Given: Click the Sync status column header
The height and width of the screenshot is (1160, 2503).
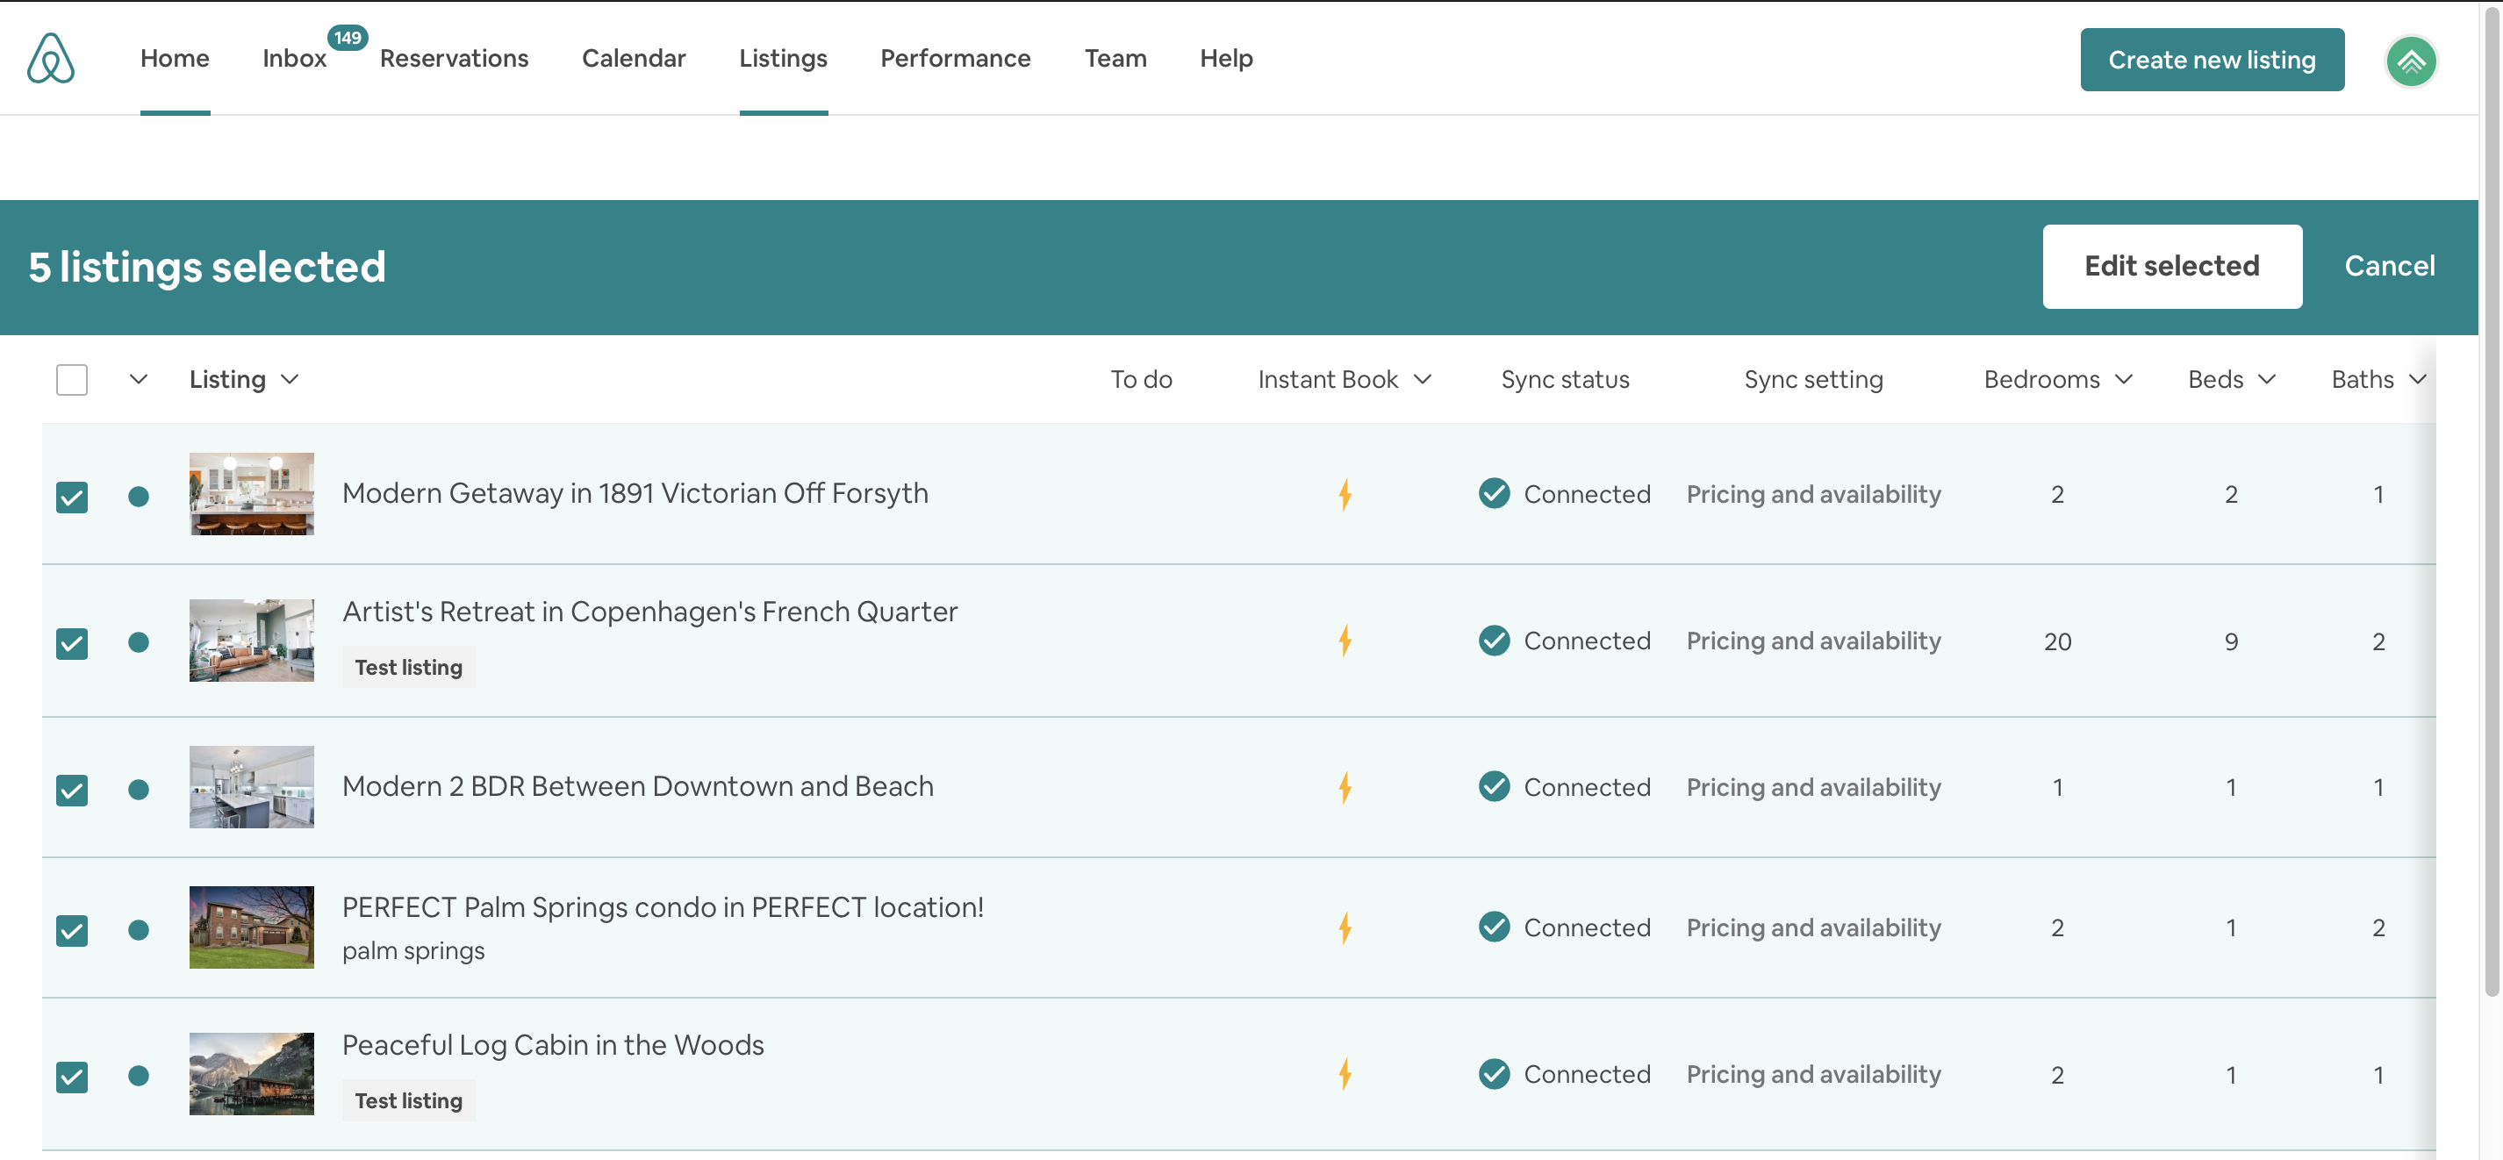Looking at the screenshot, I should (x=1564, y=379).
